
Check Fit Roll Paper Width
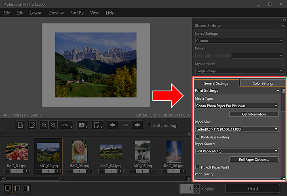(197, 167)
